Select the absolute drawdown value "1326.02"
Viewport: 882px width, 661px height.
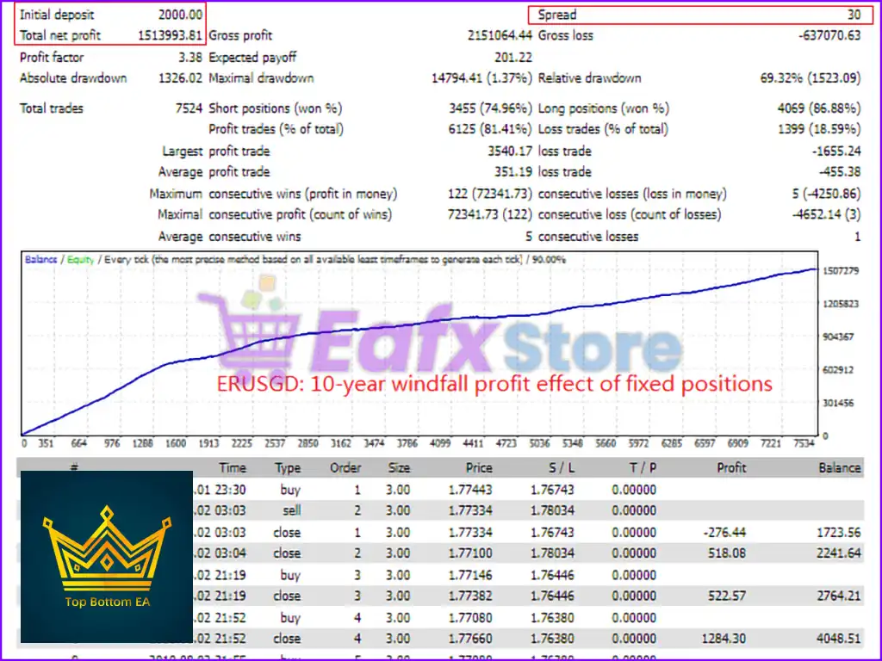click(x=180, y=78)
